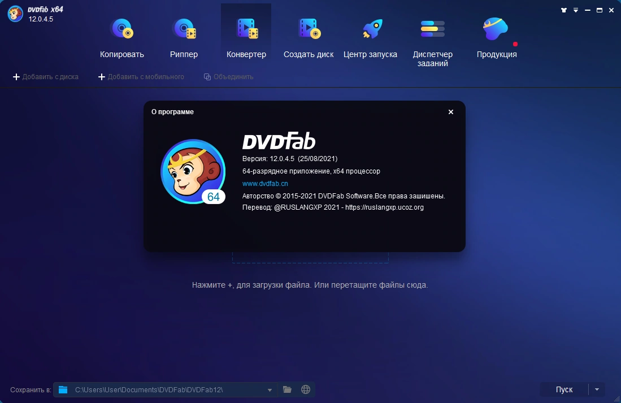
Task: Click the blue folder icon in save path
Action: [63, 390]
